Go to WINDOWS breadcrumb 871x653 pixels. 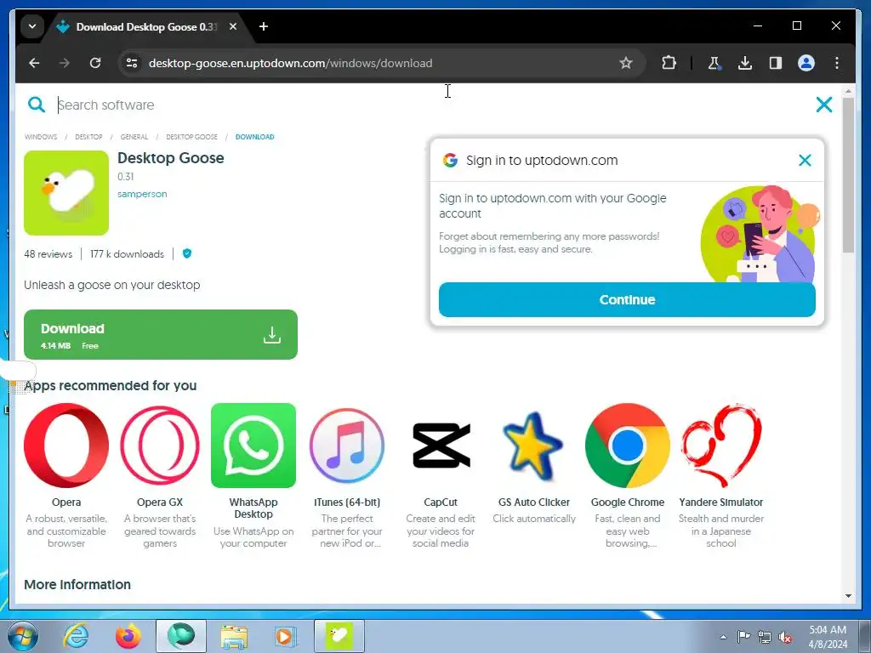(x=41, y=137)
